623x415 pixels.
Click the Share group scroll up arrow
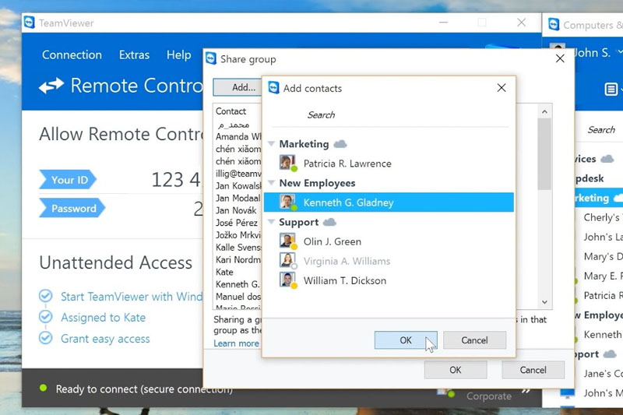coord(544,112)
